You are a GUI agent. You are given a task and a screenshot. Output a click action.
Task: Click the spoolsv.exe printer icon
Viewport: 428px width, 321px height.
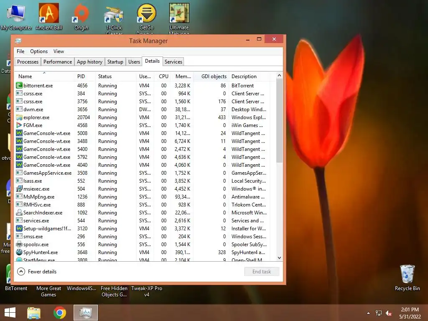(19, 244)
